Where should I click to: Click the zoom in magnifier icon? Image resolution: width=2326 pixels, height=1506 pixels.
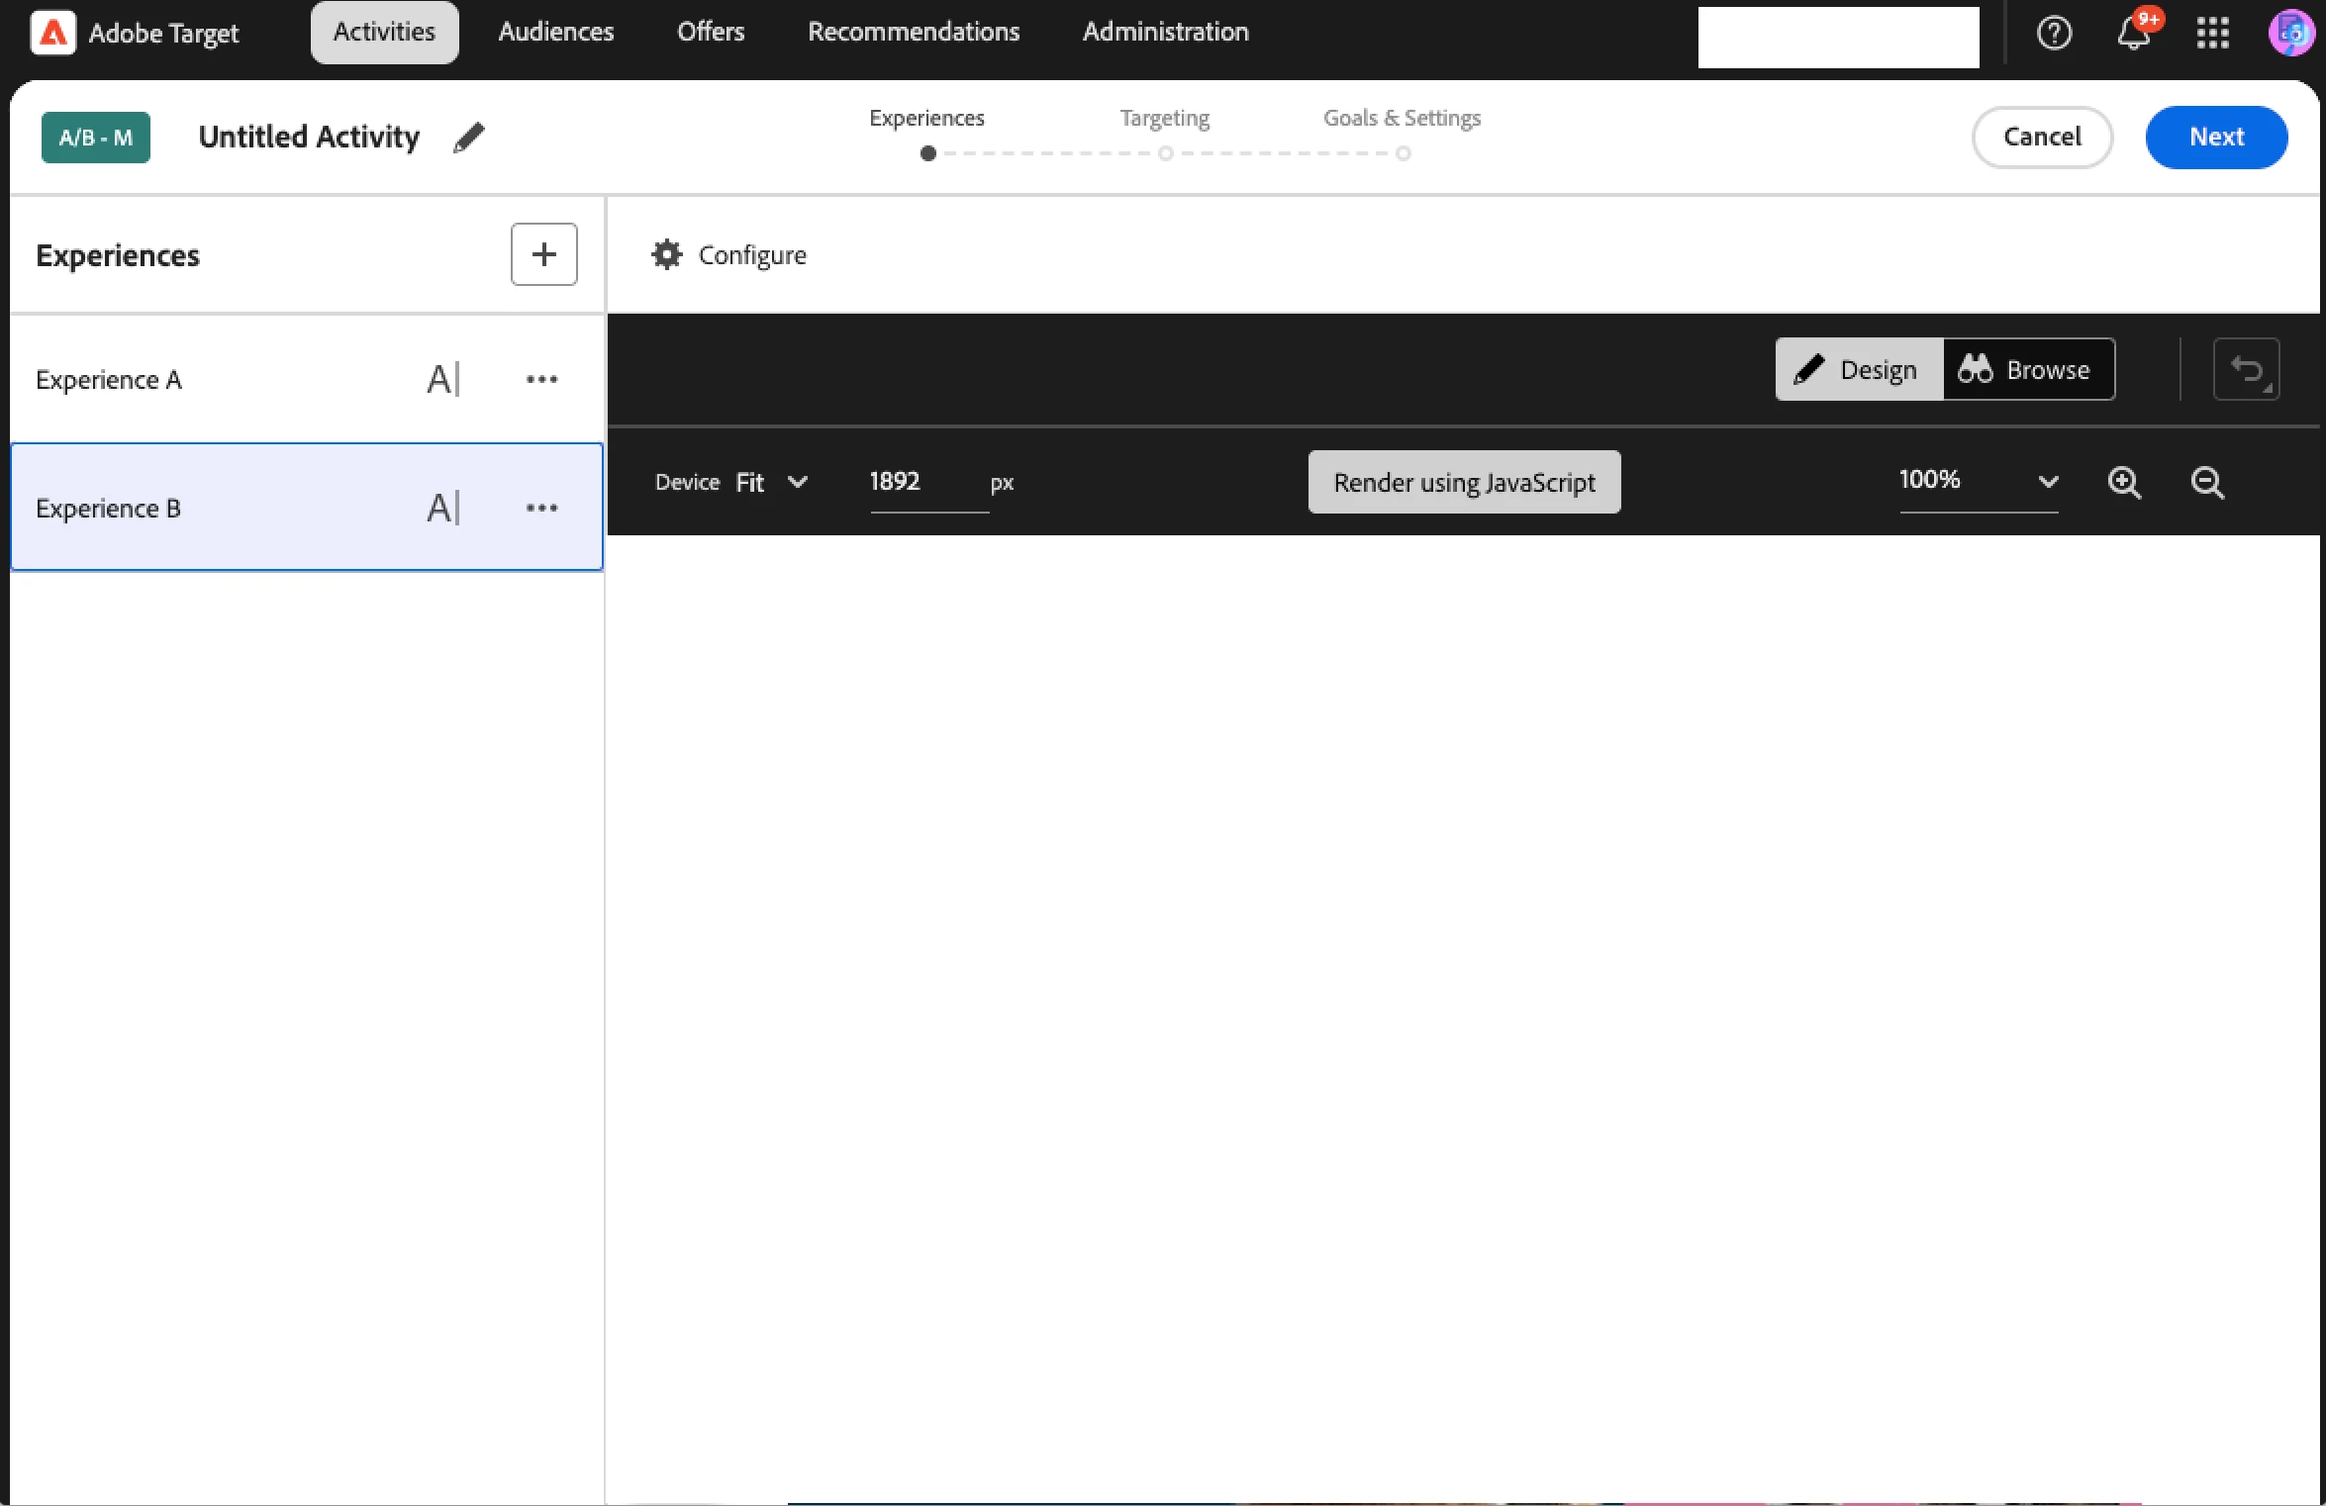[x=2124, y=482]
